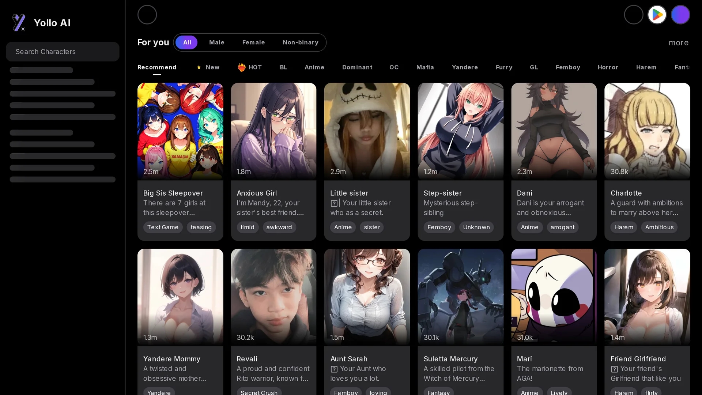The image size is (702, 395).
Task: Open the Google Play store icon
Action: 657,15
